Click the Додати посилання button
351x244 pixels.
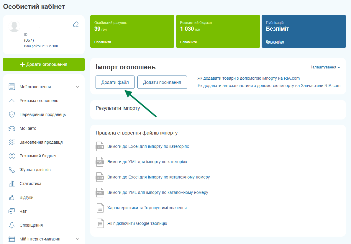162,82
